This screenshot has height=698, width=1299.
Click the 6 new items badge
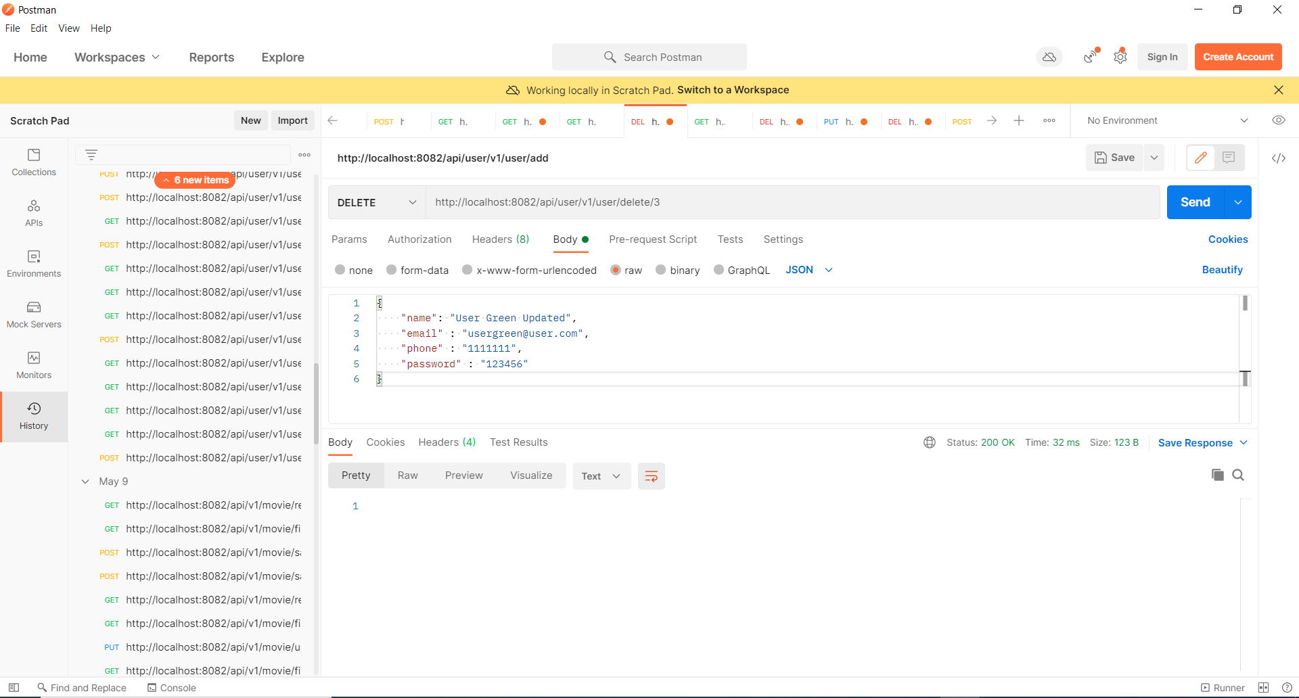point(195,180)
